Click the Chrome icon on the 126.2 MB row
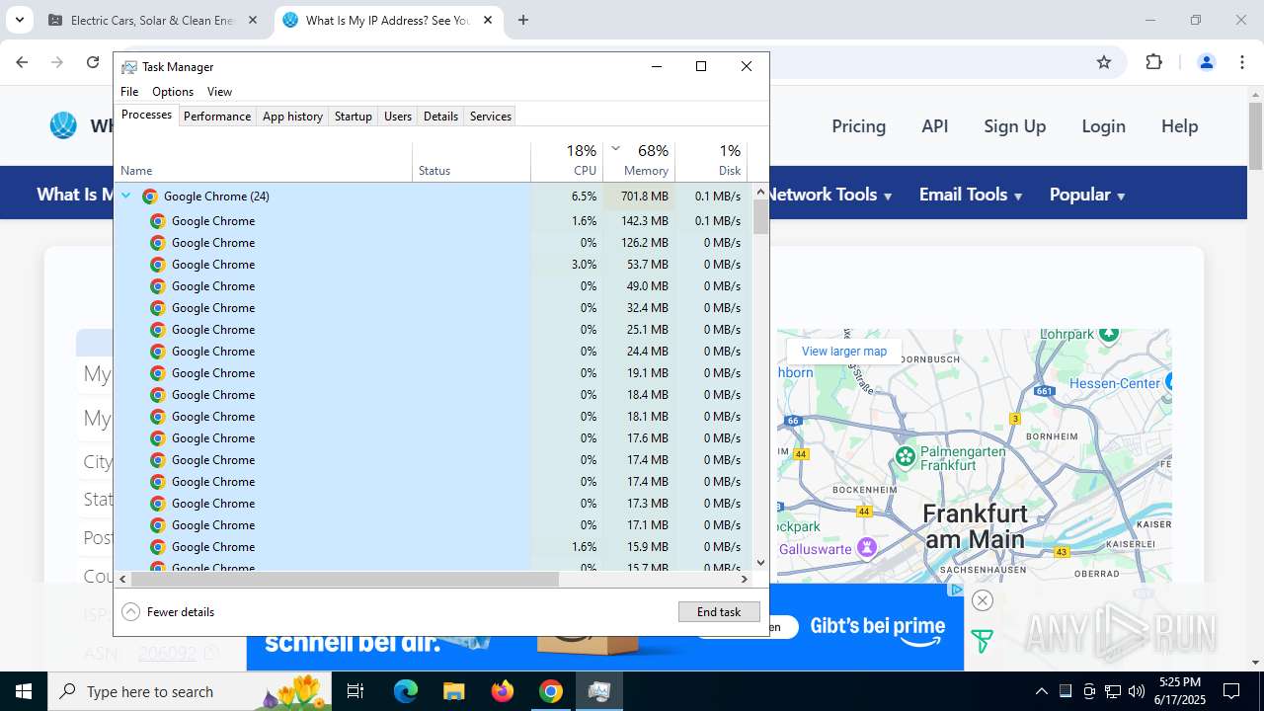The height and width of the screenshot is (711, 1264). pyautogui.click(x=158, y=243)
